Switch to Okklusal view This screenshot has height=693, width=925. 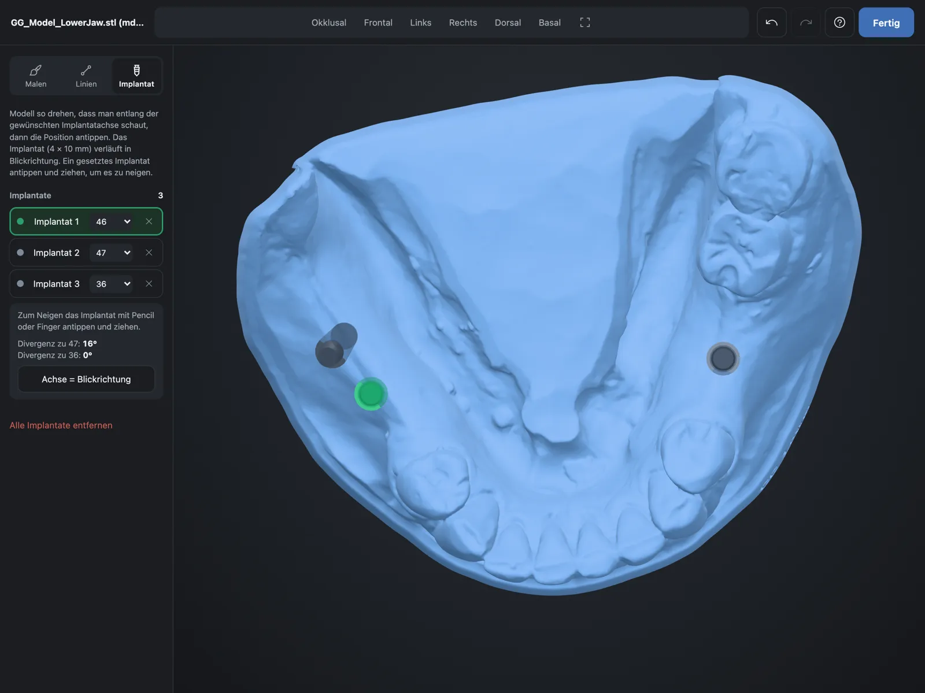tap(329, 23)
